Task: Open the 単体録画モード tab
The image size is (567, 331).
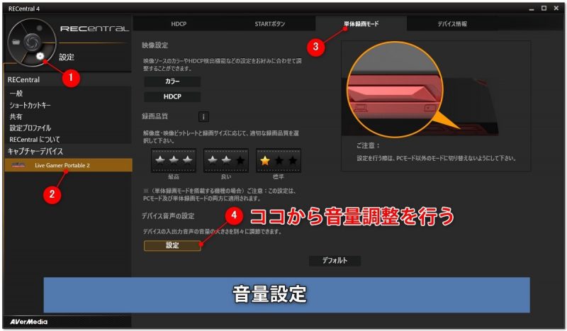Action: tap(361, 24)
